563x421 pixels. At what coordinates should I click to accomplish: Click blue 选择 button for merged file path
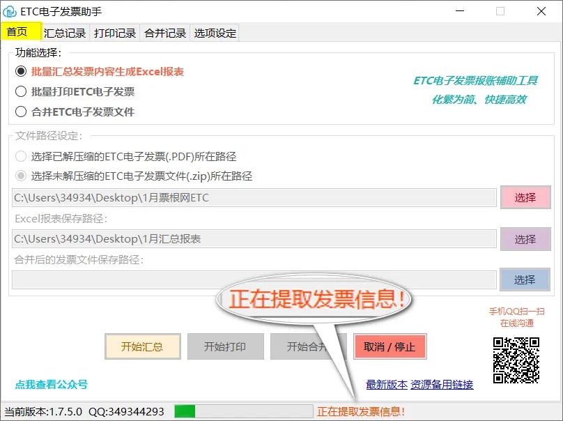525,280
